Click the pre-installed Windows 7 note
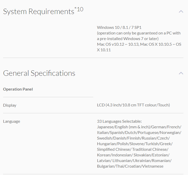 (x=128, y=39)
